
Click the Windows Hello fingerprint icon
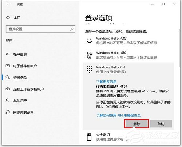[90, 55]
